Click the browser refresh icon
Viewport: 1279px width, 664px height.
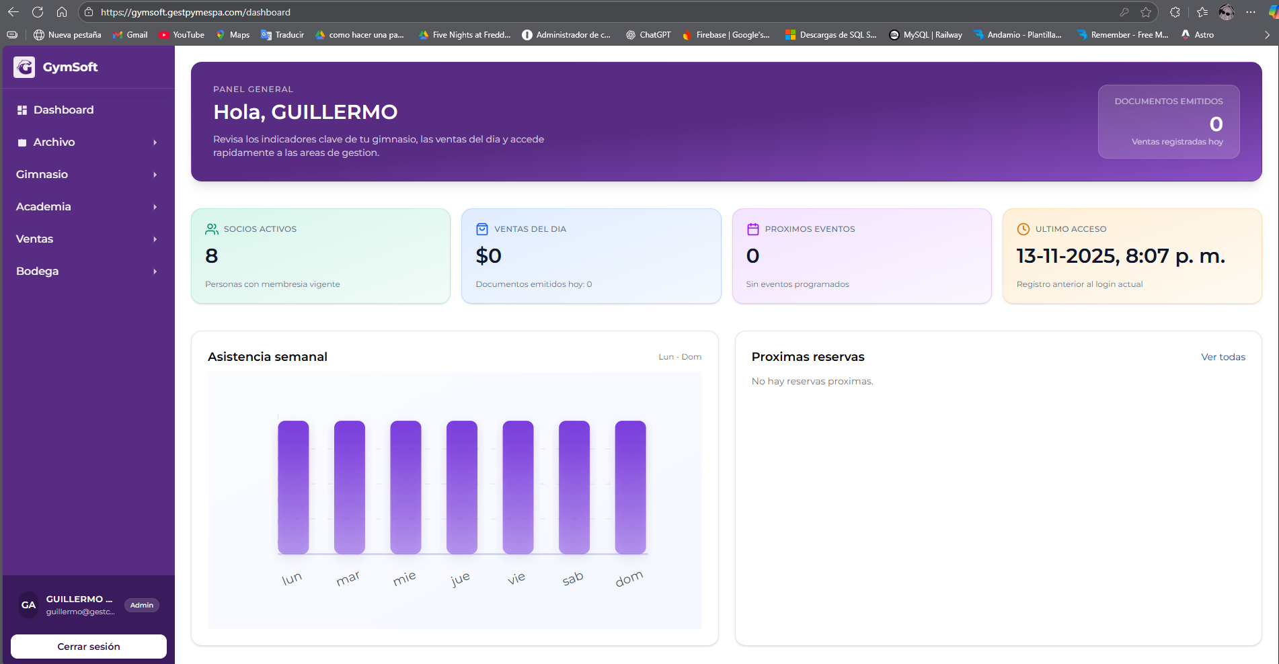(x=38, y=12)
